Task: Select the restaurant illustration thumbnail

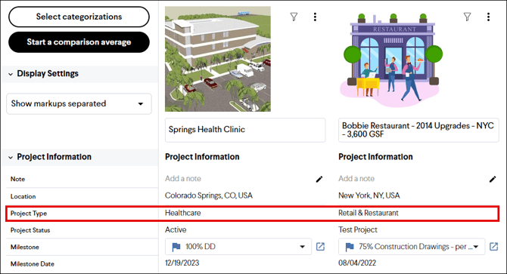Action: click(391, 60)
